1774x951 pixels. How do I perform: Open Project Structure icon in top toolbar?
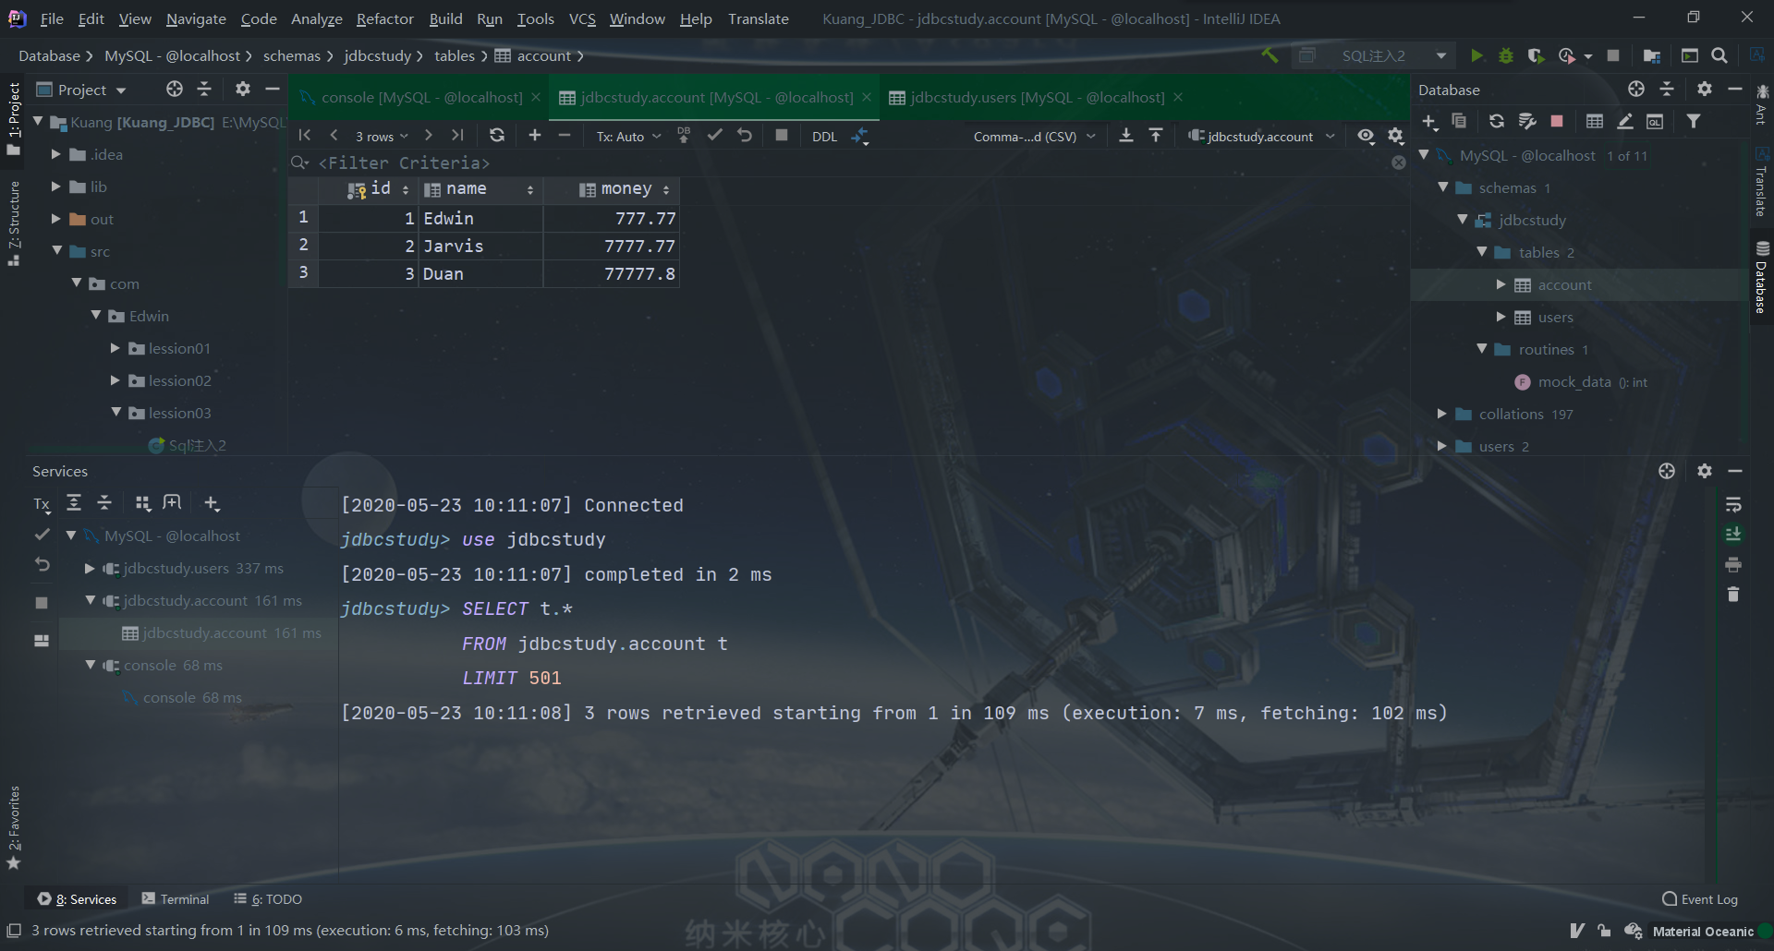coord(1652,56)
